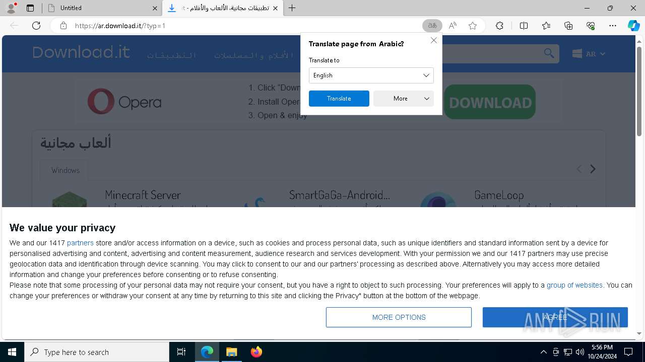The width and height of the screenshot is (645, 362).
Task: Refresh the page with reload icon
Action: (x=36, y=26)
